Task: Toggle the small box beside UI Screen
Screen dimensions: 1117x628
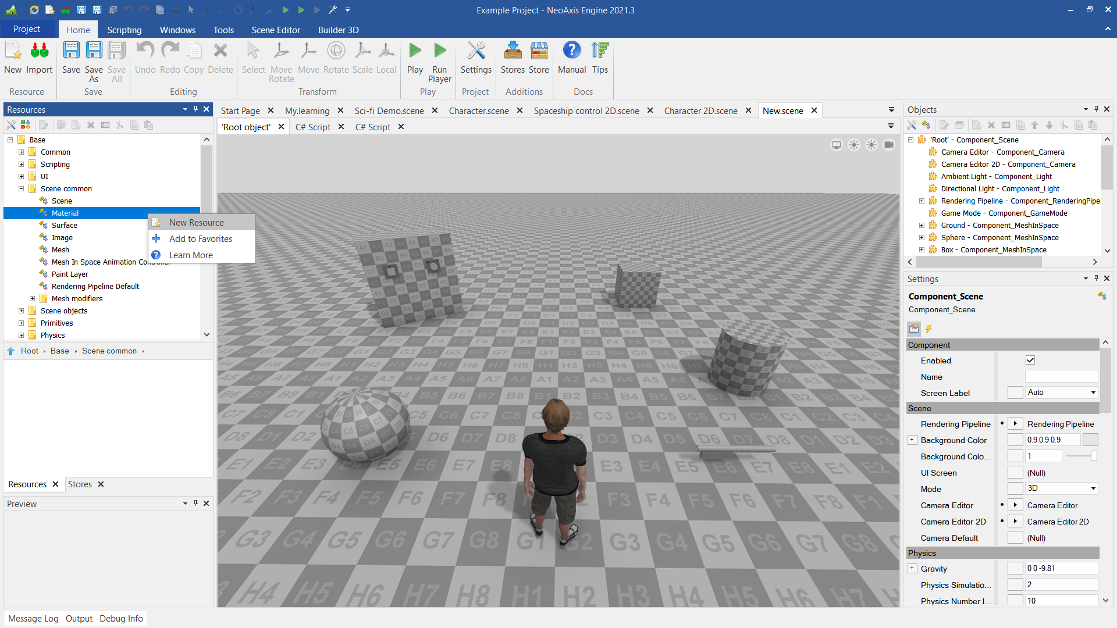Action: 1015,473
